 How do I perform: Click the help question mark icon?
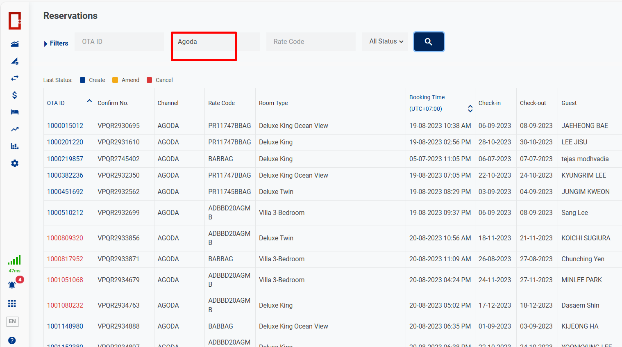12,340
